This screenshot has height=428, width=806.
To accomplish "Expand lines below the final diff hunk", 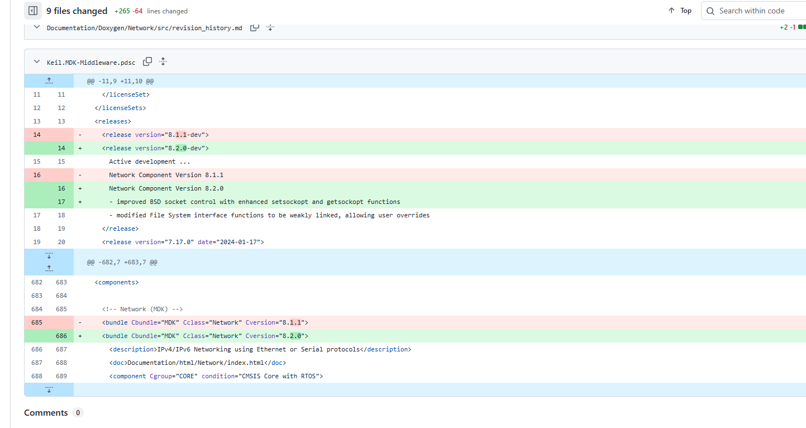I will [x=49, y=389].
